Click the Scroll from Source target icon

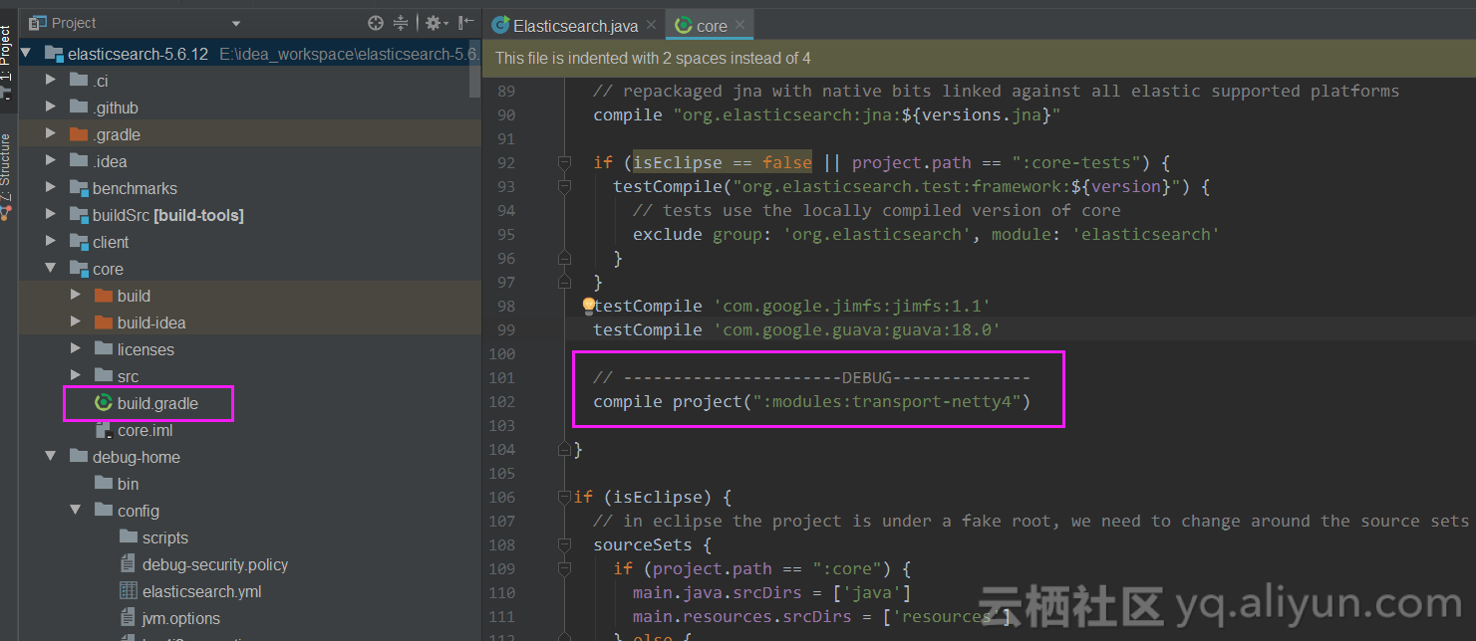(376, 22)
